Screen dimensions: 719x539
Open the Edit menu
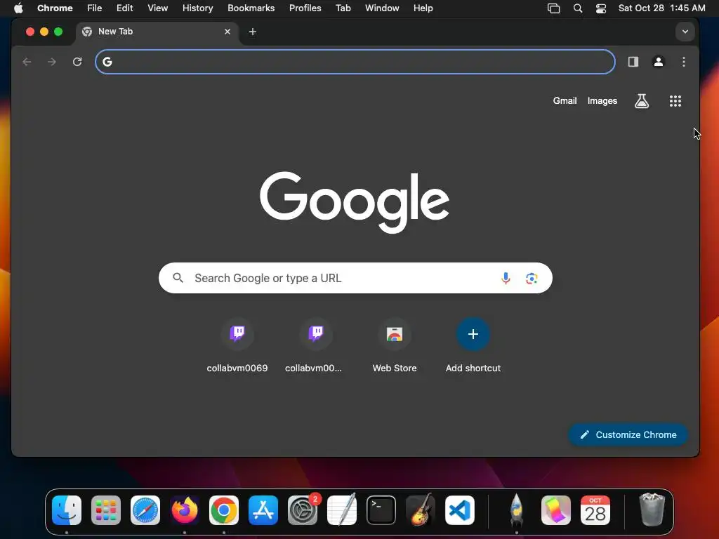124,8
